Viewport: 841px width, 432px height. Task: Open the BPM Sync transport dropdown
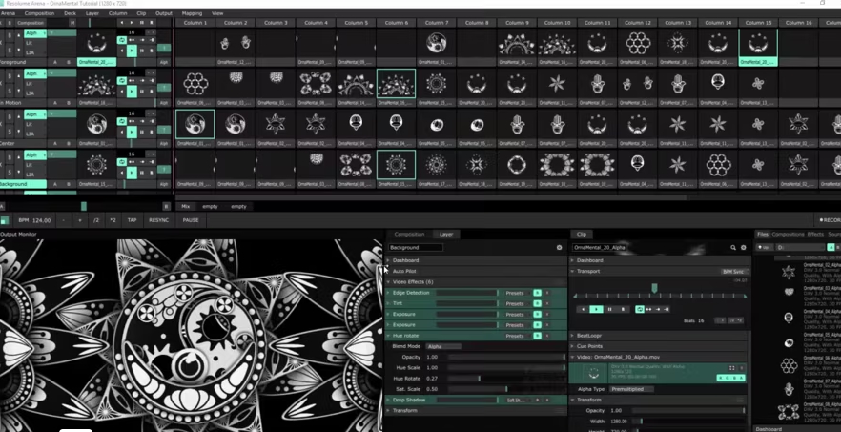[733, 272]
